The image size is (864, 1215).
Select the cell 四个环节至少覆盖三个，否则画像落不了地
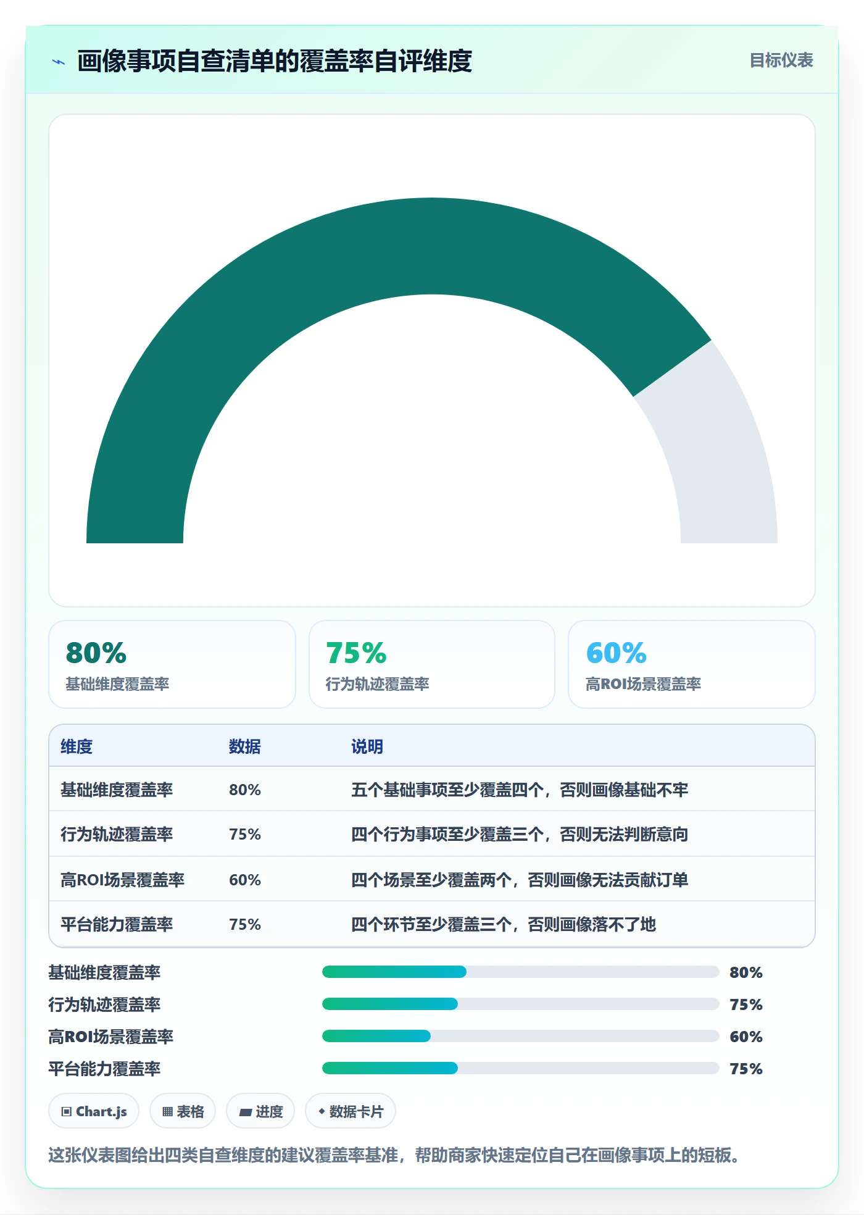pyautogui.click(x=504, y=924)
